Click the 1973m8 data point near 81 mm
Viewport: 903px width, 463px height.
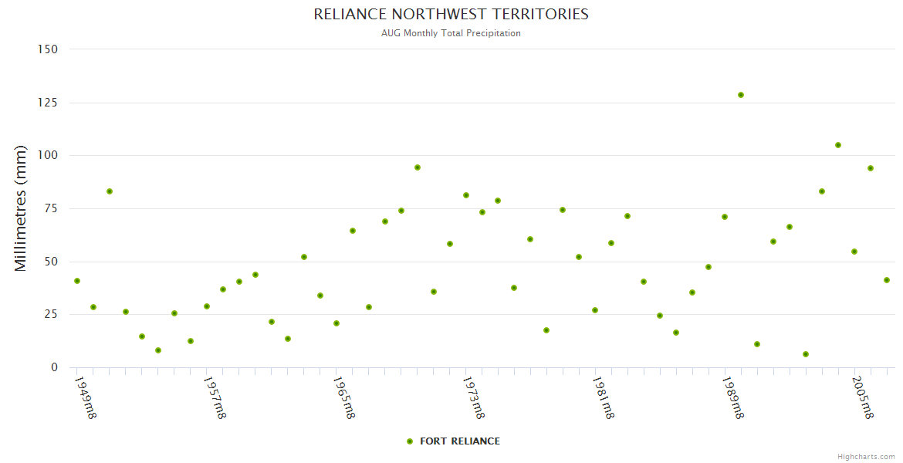point(466,195)
